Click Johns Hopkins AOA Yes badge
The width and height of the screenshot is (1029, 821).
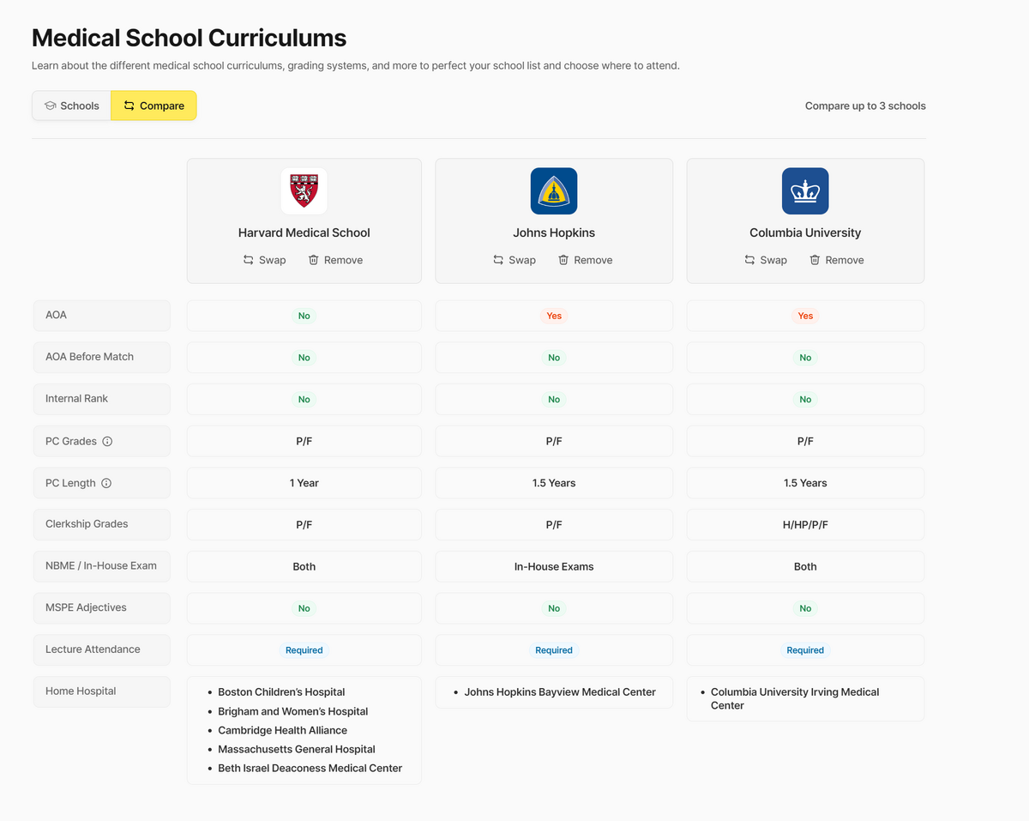coord(554,316)
